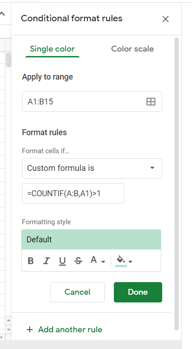Switch to the Color scale tab
192x349 pixels.
coord(132,49)
